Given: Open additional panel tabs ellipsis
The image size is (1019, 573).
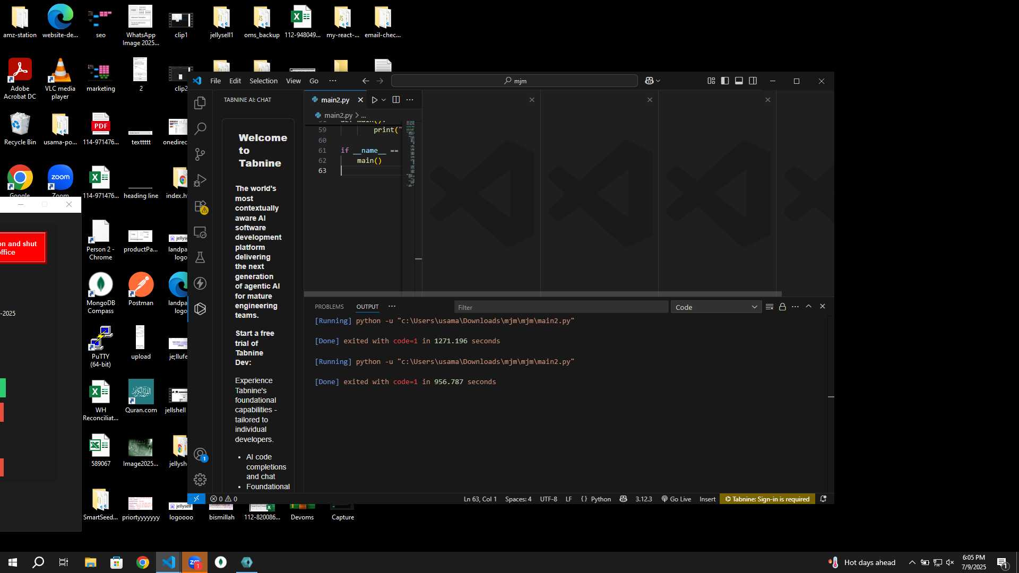Looking at the screenshot, I should point(392,306).
